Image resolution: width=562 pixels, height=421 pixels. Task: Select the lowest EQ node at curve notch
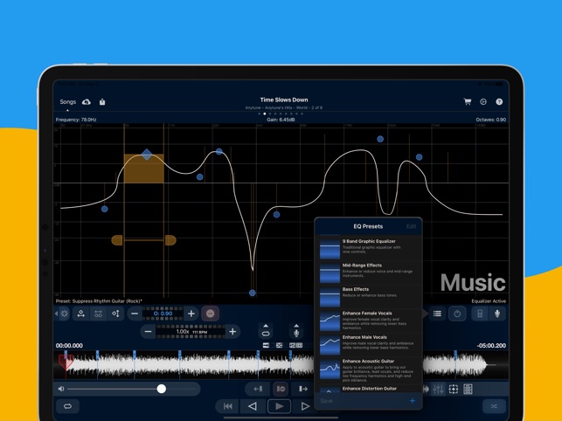click(253, 293)
